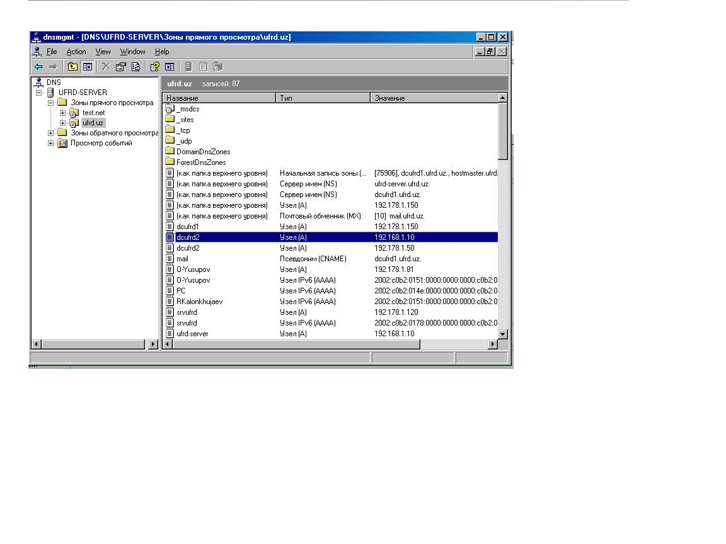Select the srvufrd record with 192.178.1.120
Viewport: 726px width, 544px height.
(331, 312)
